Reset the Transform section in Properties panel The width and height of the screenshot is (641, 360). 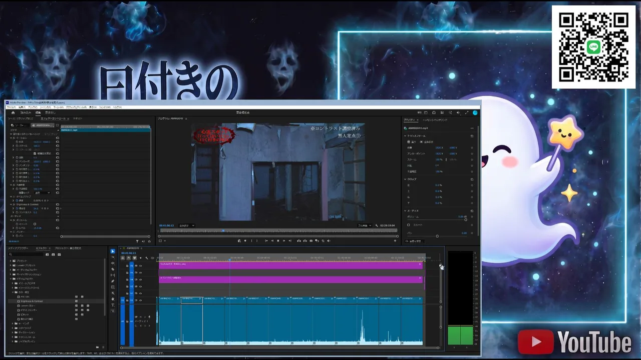(472, 135)
